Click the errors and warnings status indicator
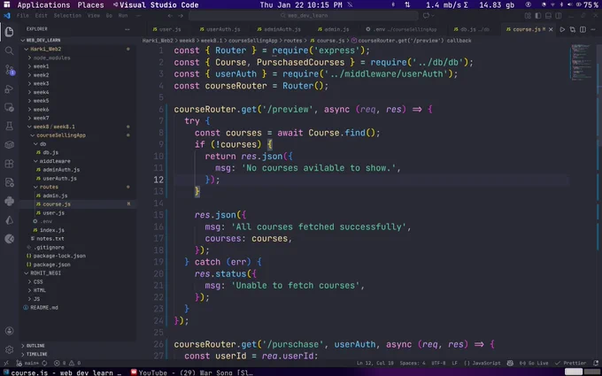Viewport: 602px width, 376px height. 67,363
